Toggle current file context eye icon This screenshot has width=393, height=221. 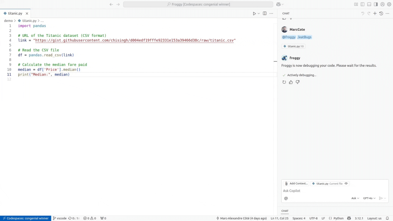(346, 184)
